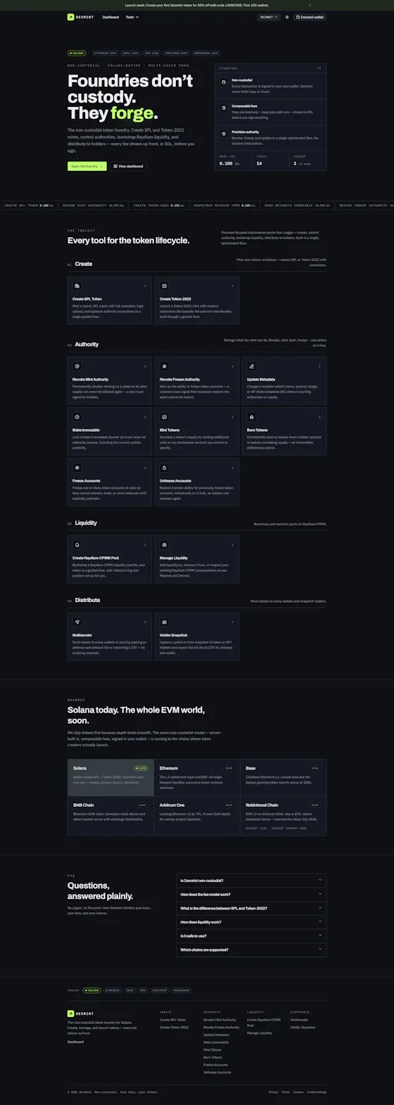Viewport: 394px width, 1105px height.
Task: Open the Mainnet network selector
Action: (x=269, y=17)
